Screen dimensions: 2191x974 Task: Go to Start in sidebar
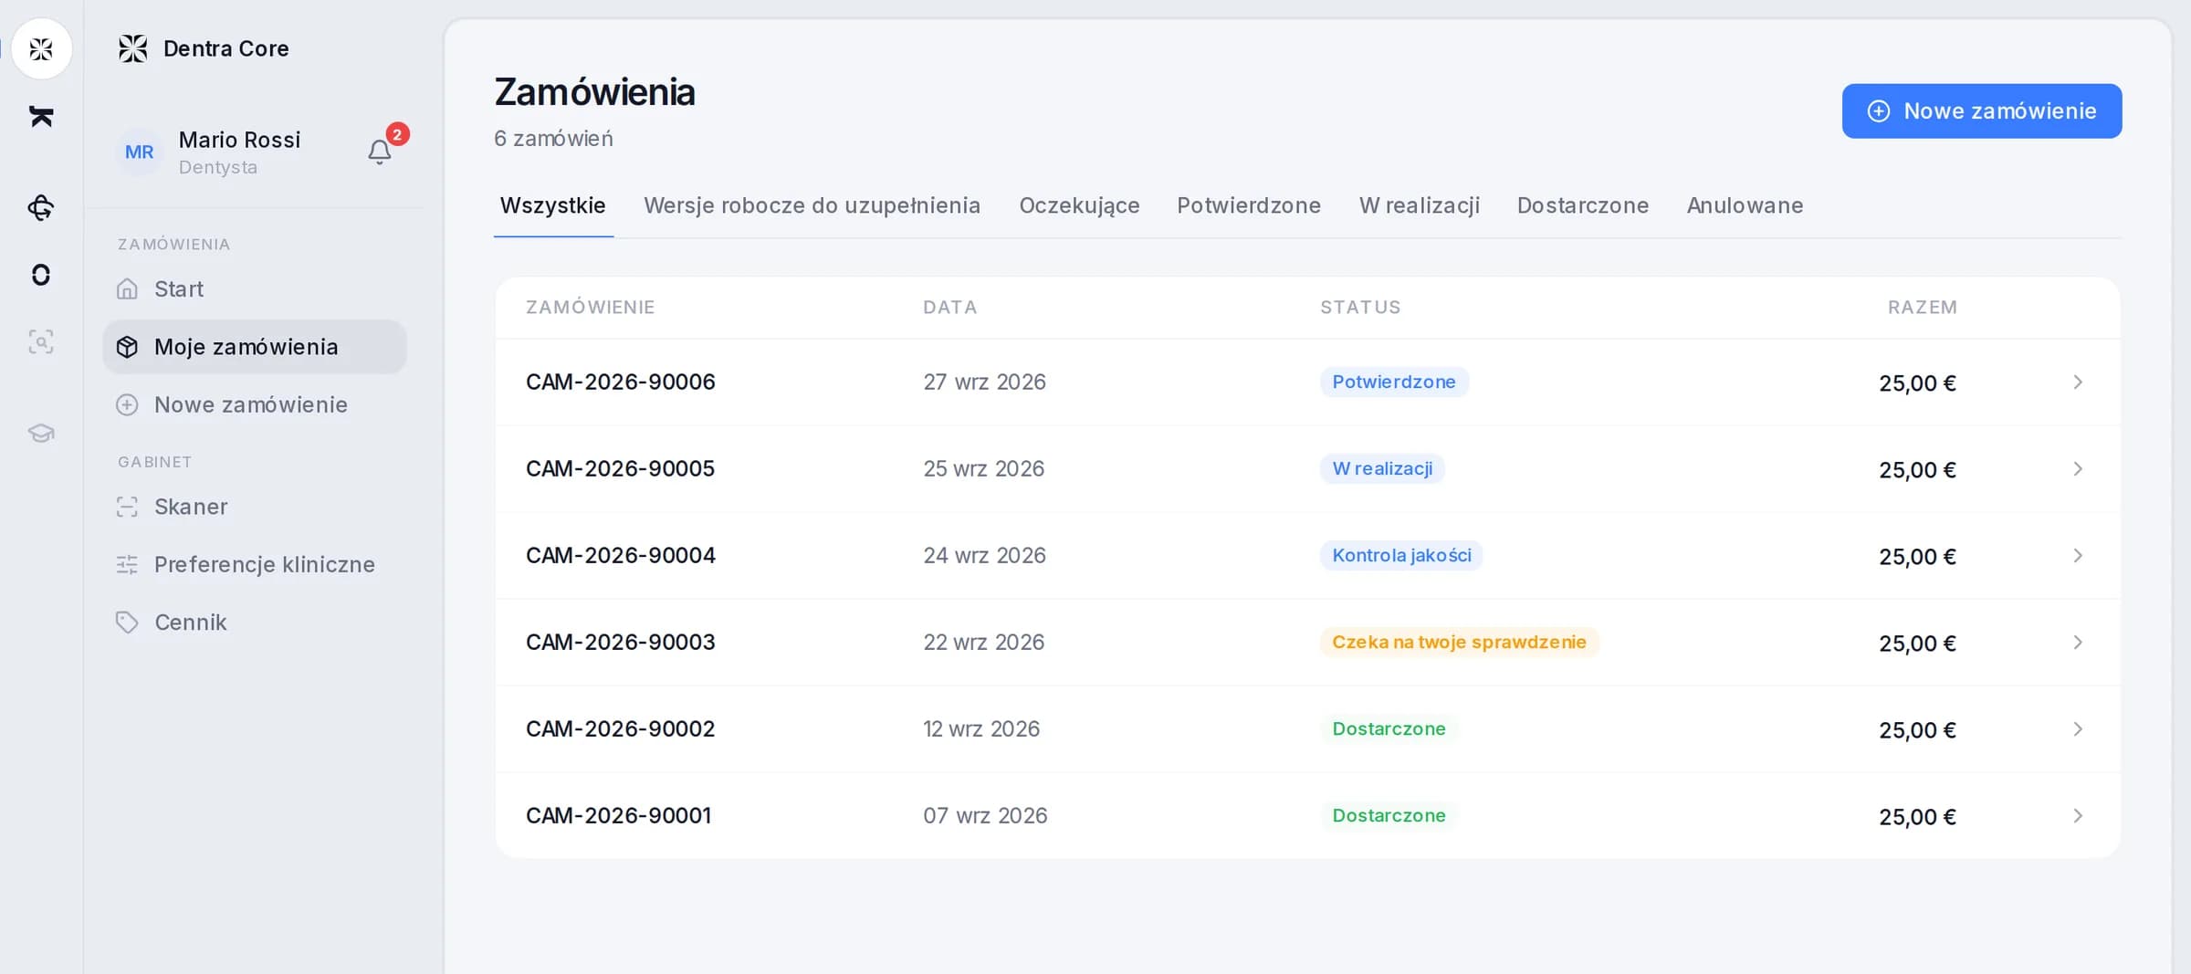[x=255, y=289]
